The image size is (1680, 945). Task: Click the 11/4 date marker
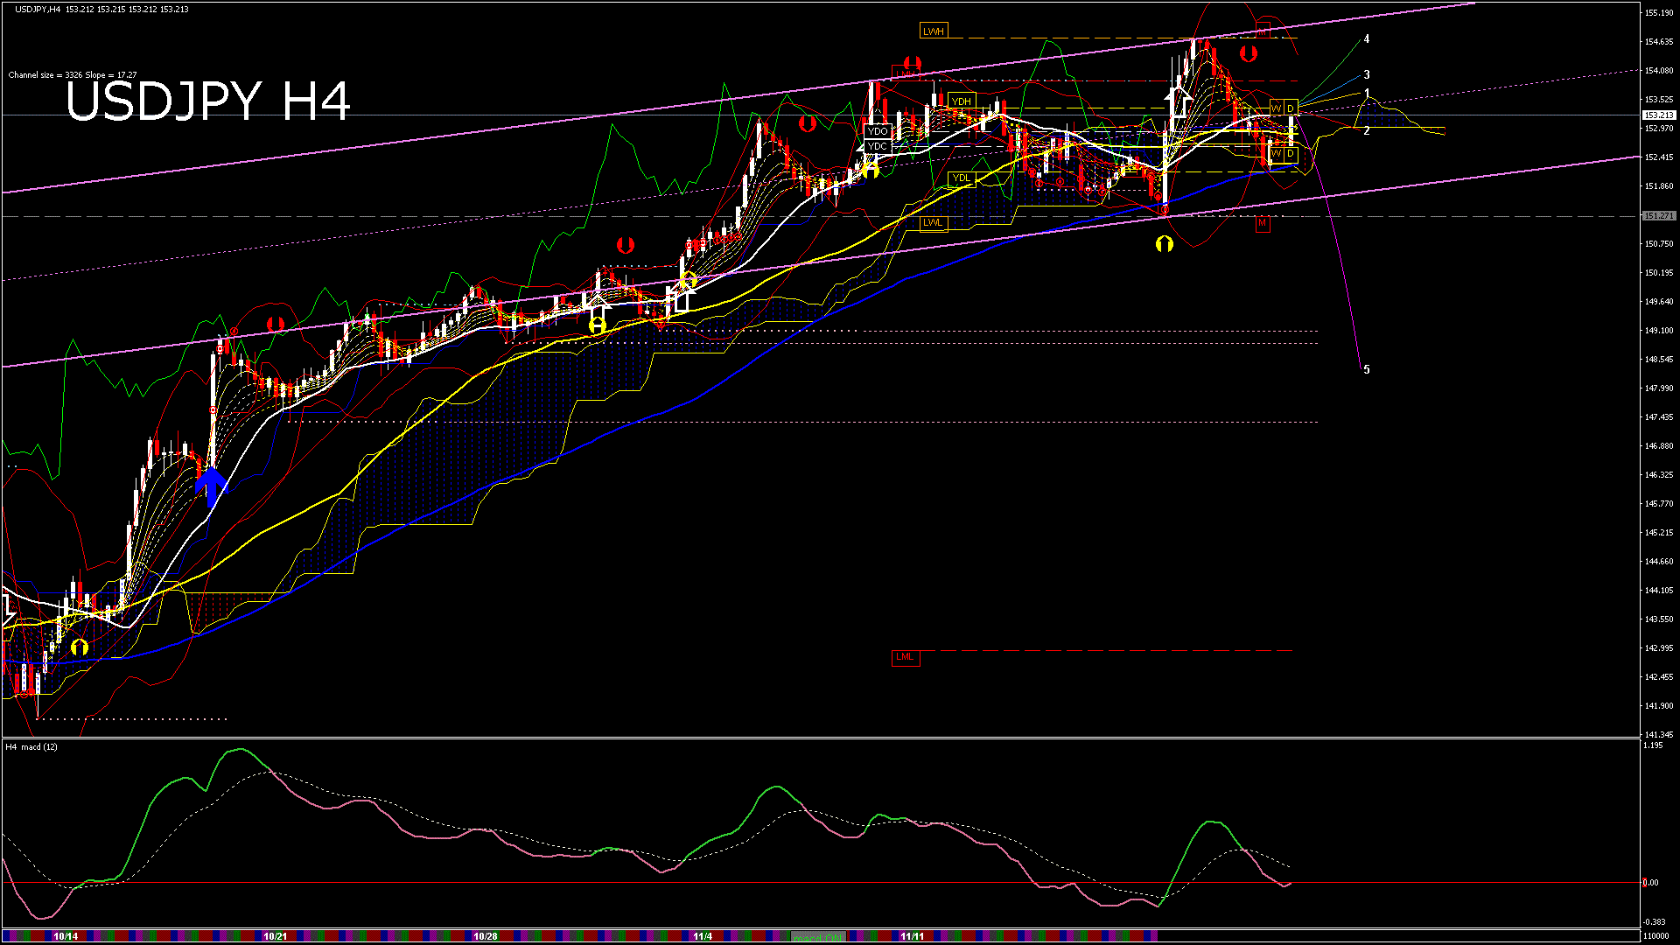pos(702,936)
